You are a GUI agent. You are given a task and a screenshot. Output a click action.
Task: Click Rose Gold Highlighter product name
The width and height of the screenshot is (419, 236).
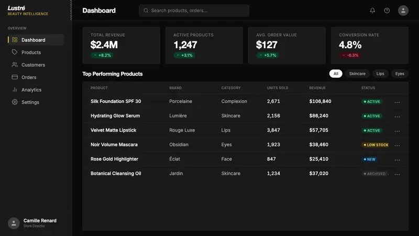114,159
